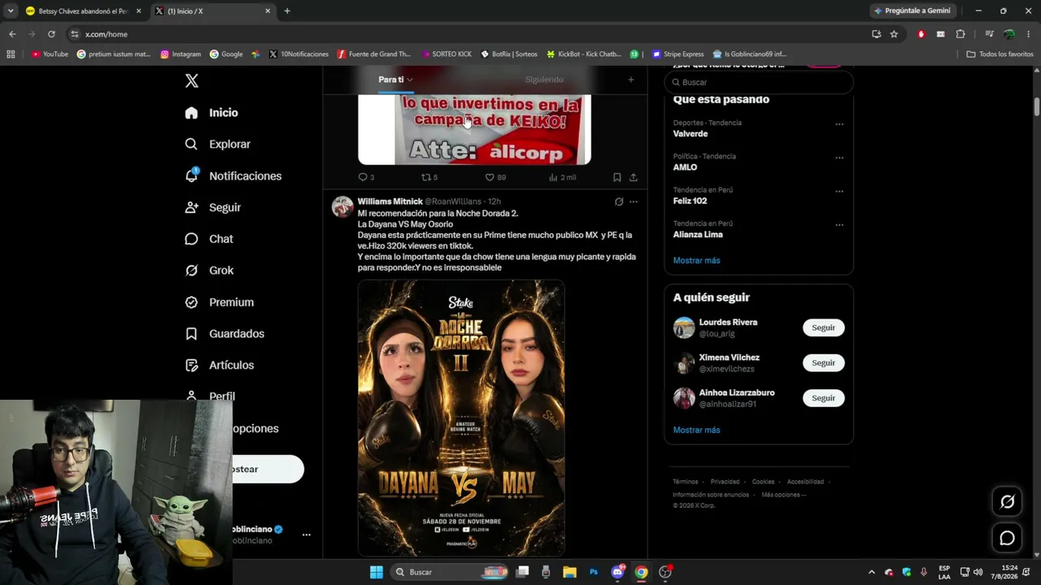Open the Valverde trending topic
The height and width of the screenshot is (585, 1041).
coord(690,134)
